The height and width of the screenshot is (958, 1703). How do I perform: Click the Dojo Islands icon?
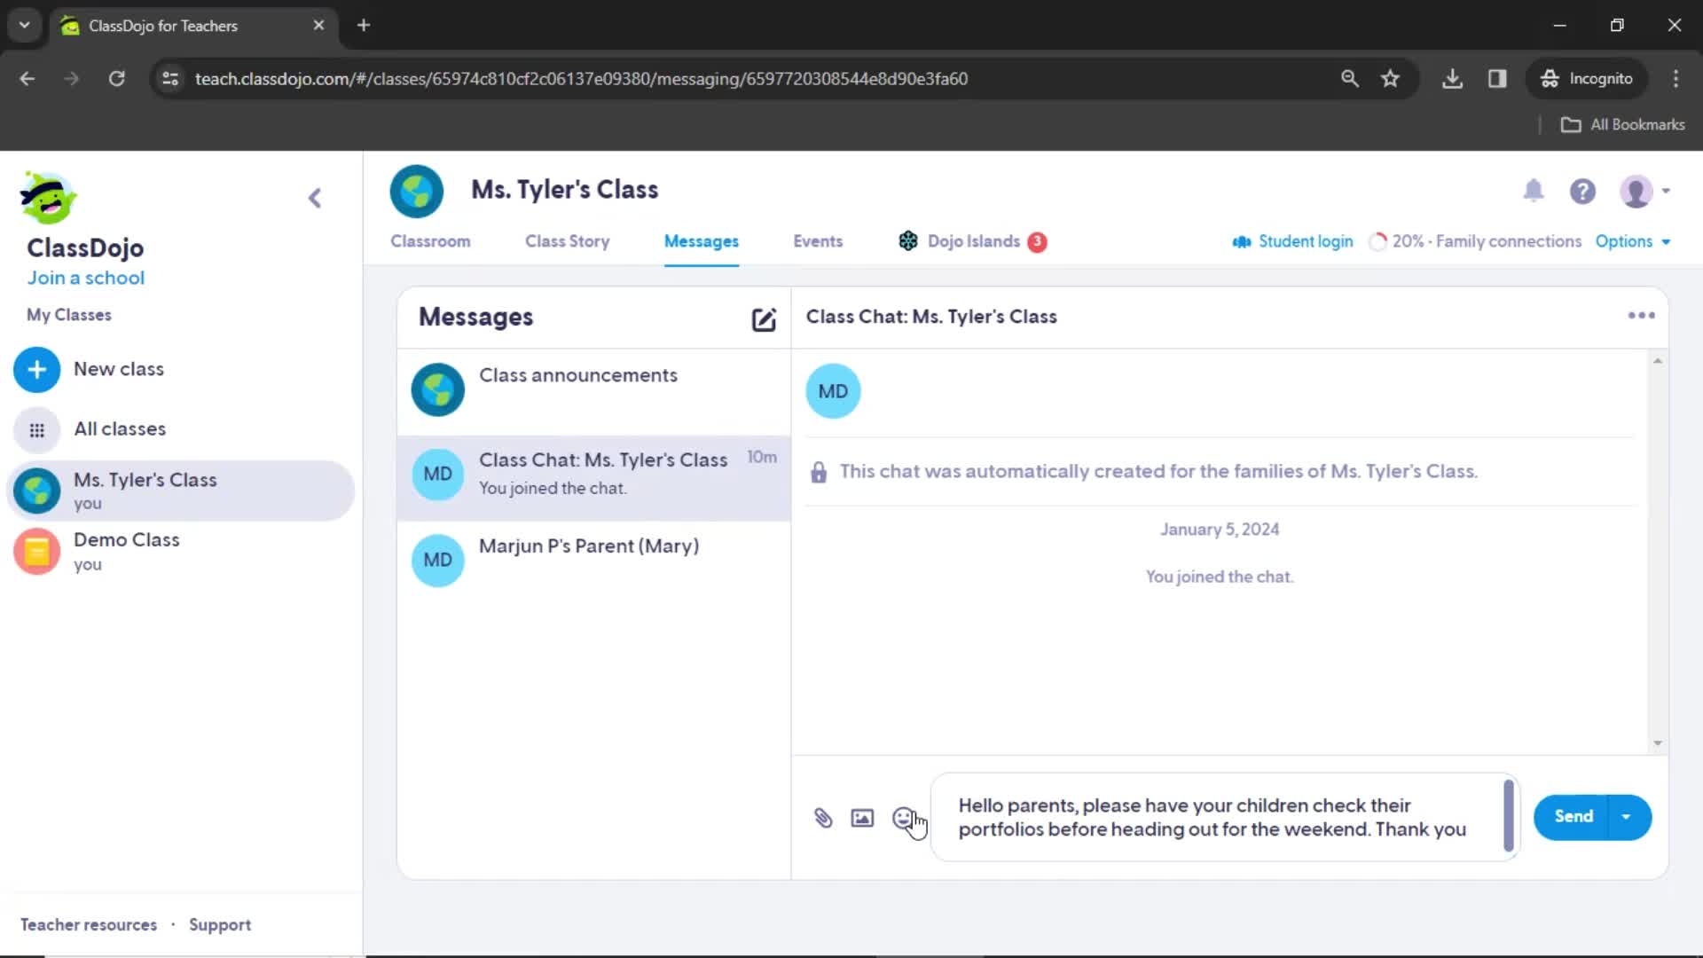coord(908,241)
